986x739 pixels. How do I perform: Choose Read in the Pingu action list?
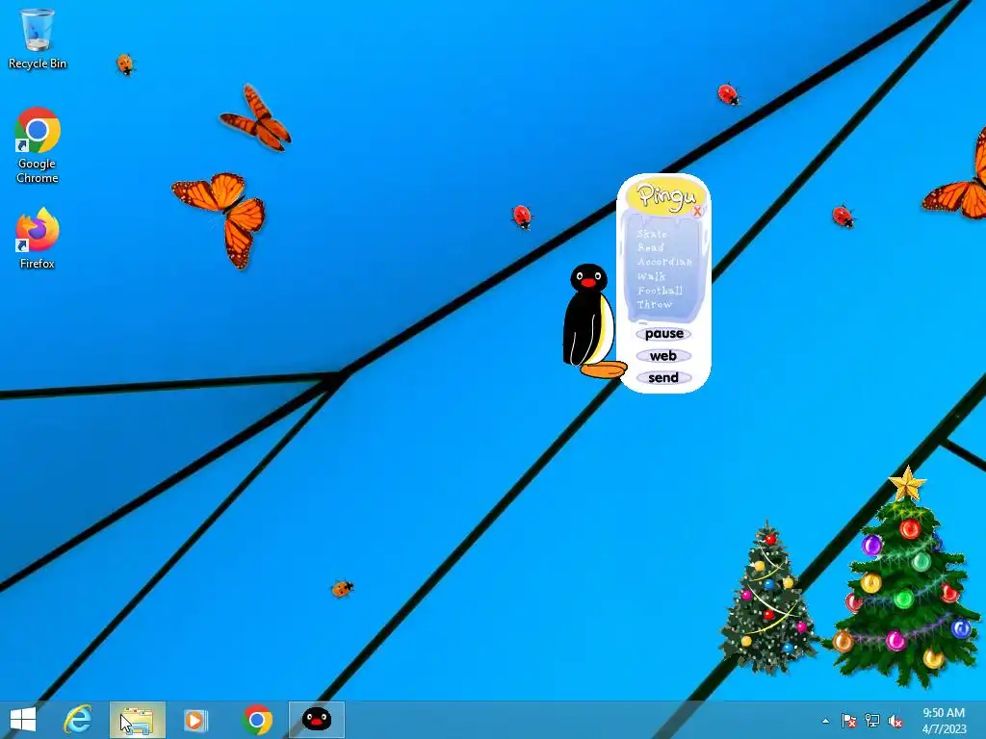coord(650,247)
